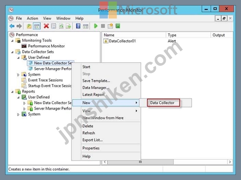Collapse the Reports tree node

pyautogui.click(x=12, y=92)
